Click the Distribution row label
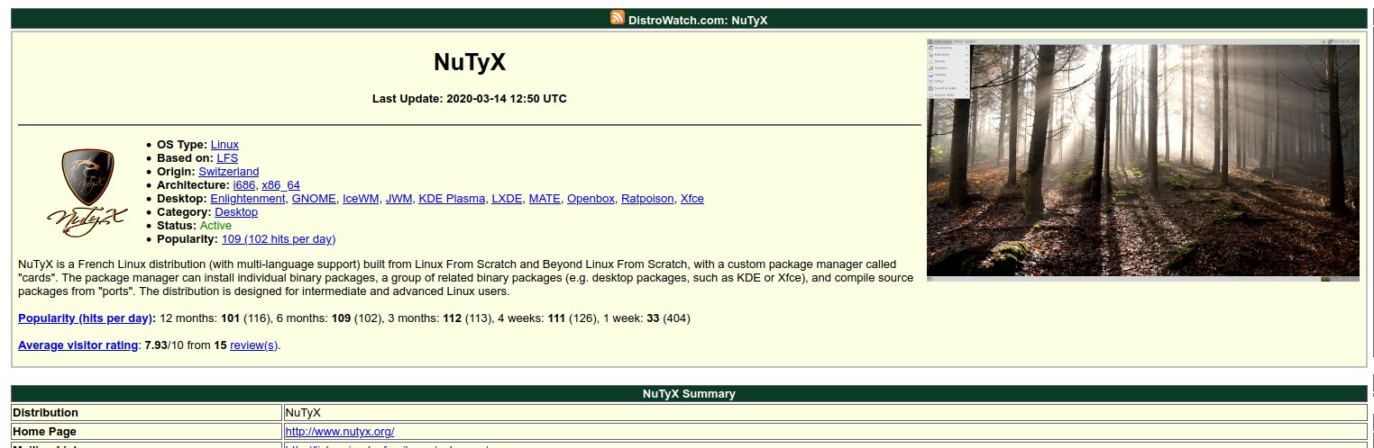 pyautogui.click(x=45, y=413)
